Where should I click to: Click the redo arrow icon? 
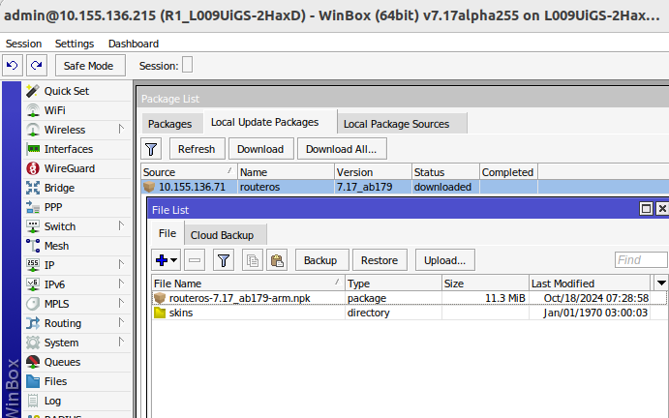[36, 65]
